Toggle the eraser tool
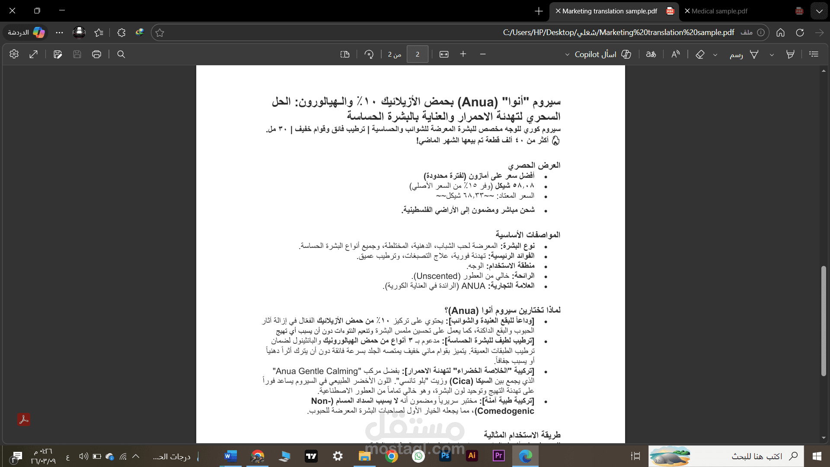The width and height of the screenshot is (830, 467). tap(700, 54)
